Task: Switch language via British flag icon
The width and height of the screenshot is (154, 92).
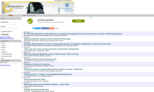Action: point(12,15)
